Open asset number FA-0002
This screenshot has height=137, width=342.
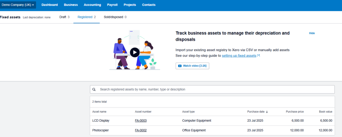click(141, 130)
